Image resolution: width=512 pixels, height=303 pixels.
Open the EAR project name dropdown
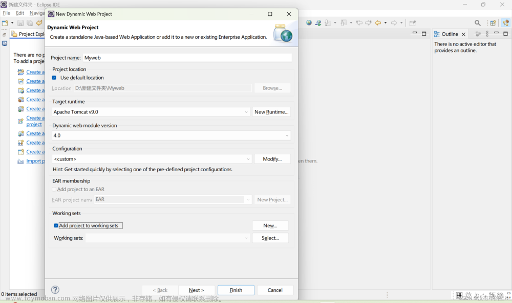173,199
